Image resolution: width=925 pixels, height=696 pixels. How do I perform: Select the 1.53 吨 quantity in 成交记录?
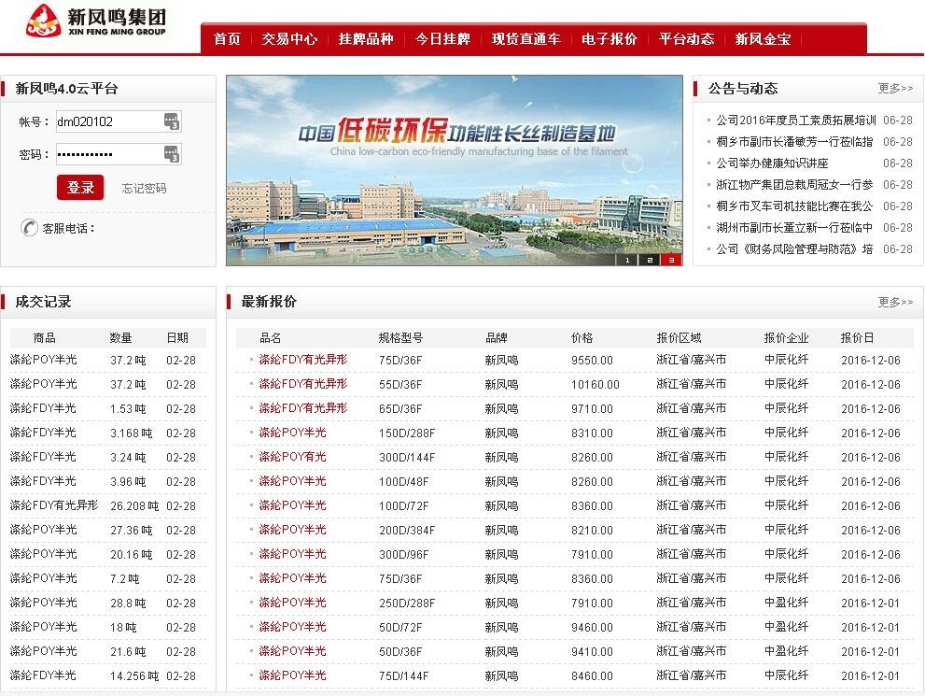coord(128,408)
